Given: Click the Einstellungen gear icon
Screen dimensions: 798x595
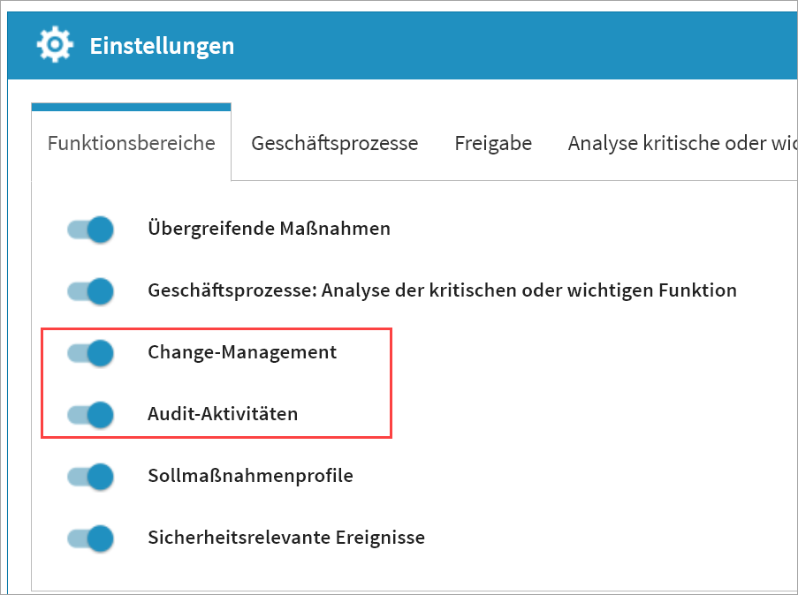Looking at the screenshot, I should coord(55,44).
